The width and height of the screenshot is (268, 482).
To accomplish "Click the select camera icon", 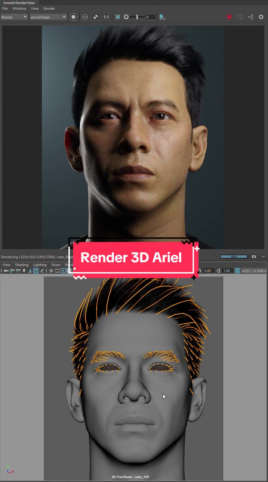I will pos(6,271).
